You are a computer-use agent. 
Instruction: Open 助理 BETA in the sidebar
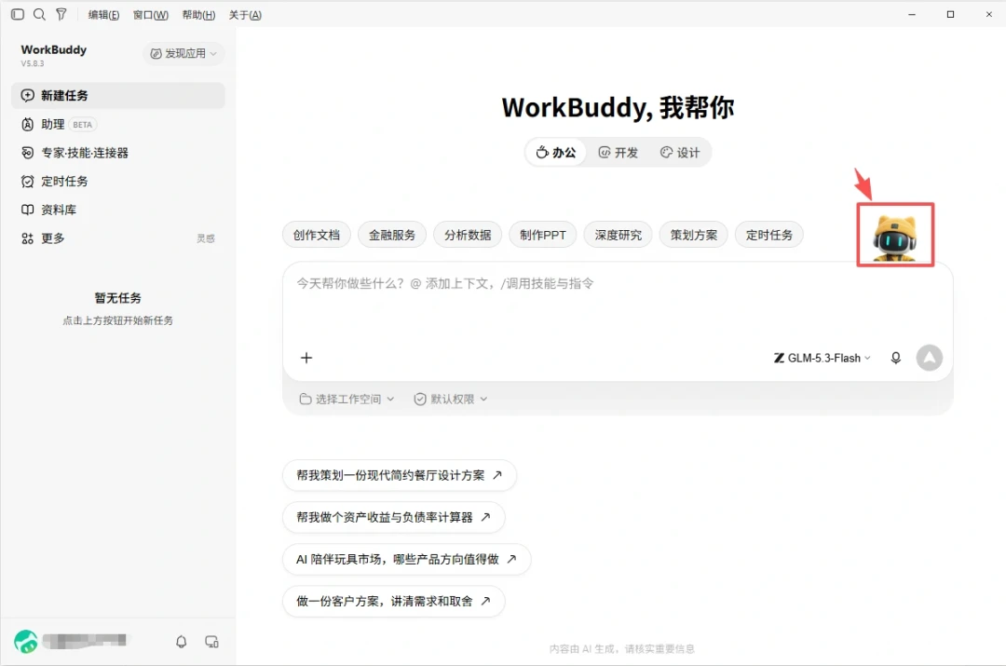pyautogui.click(x=118, y=125)
